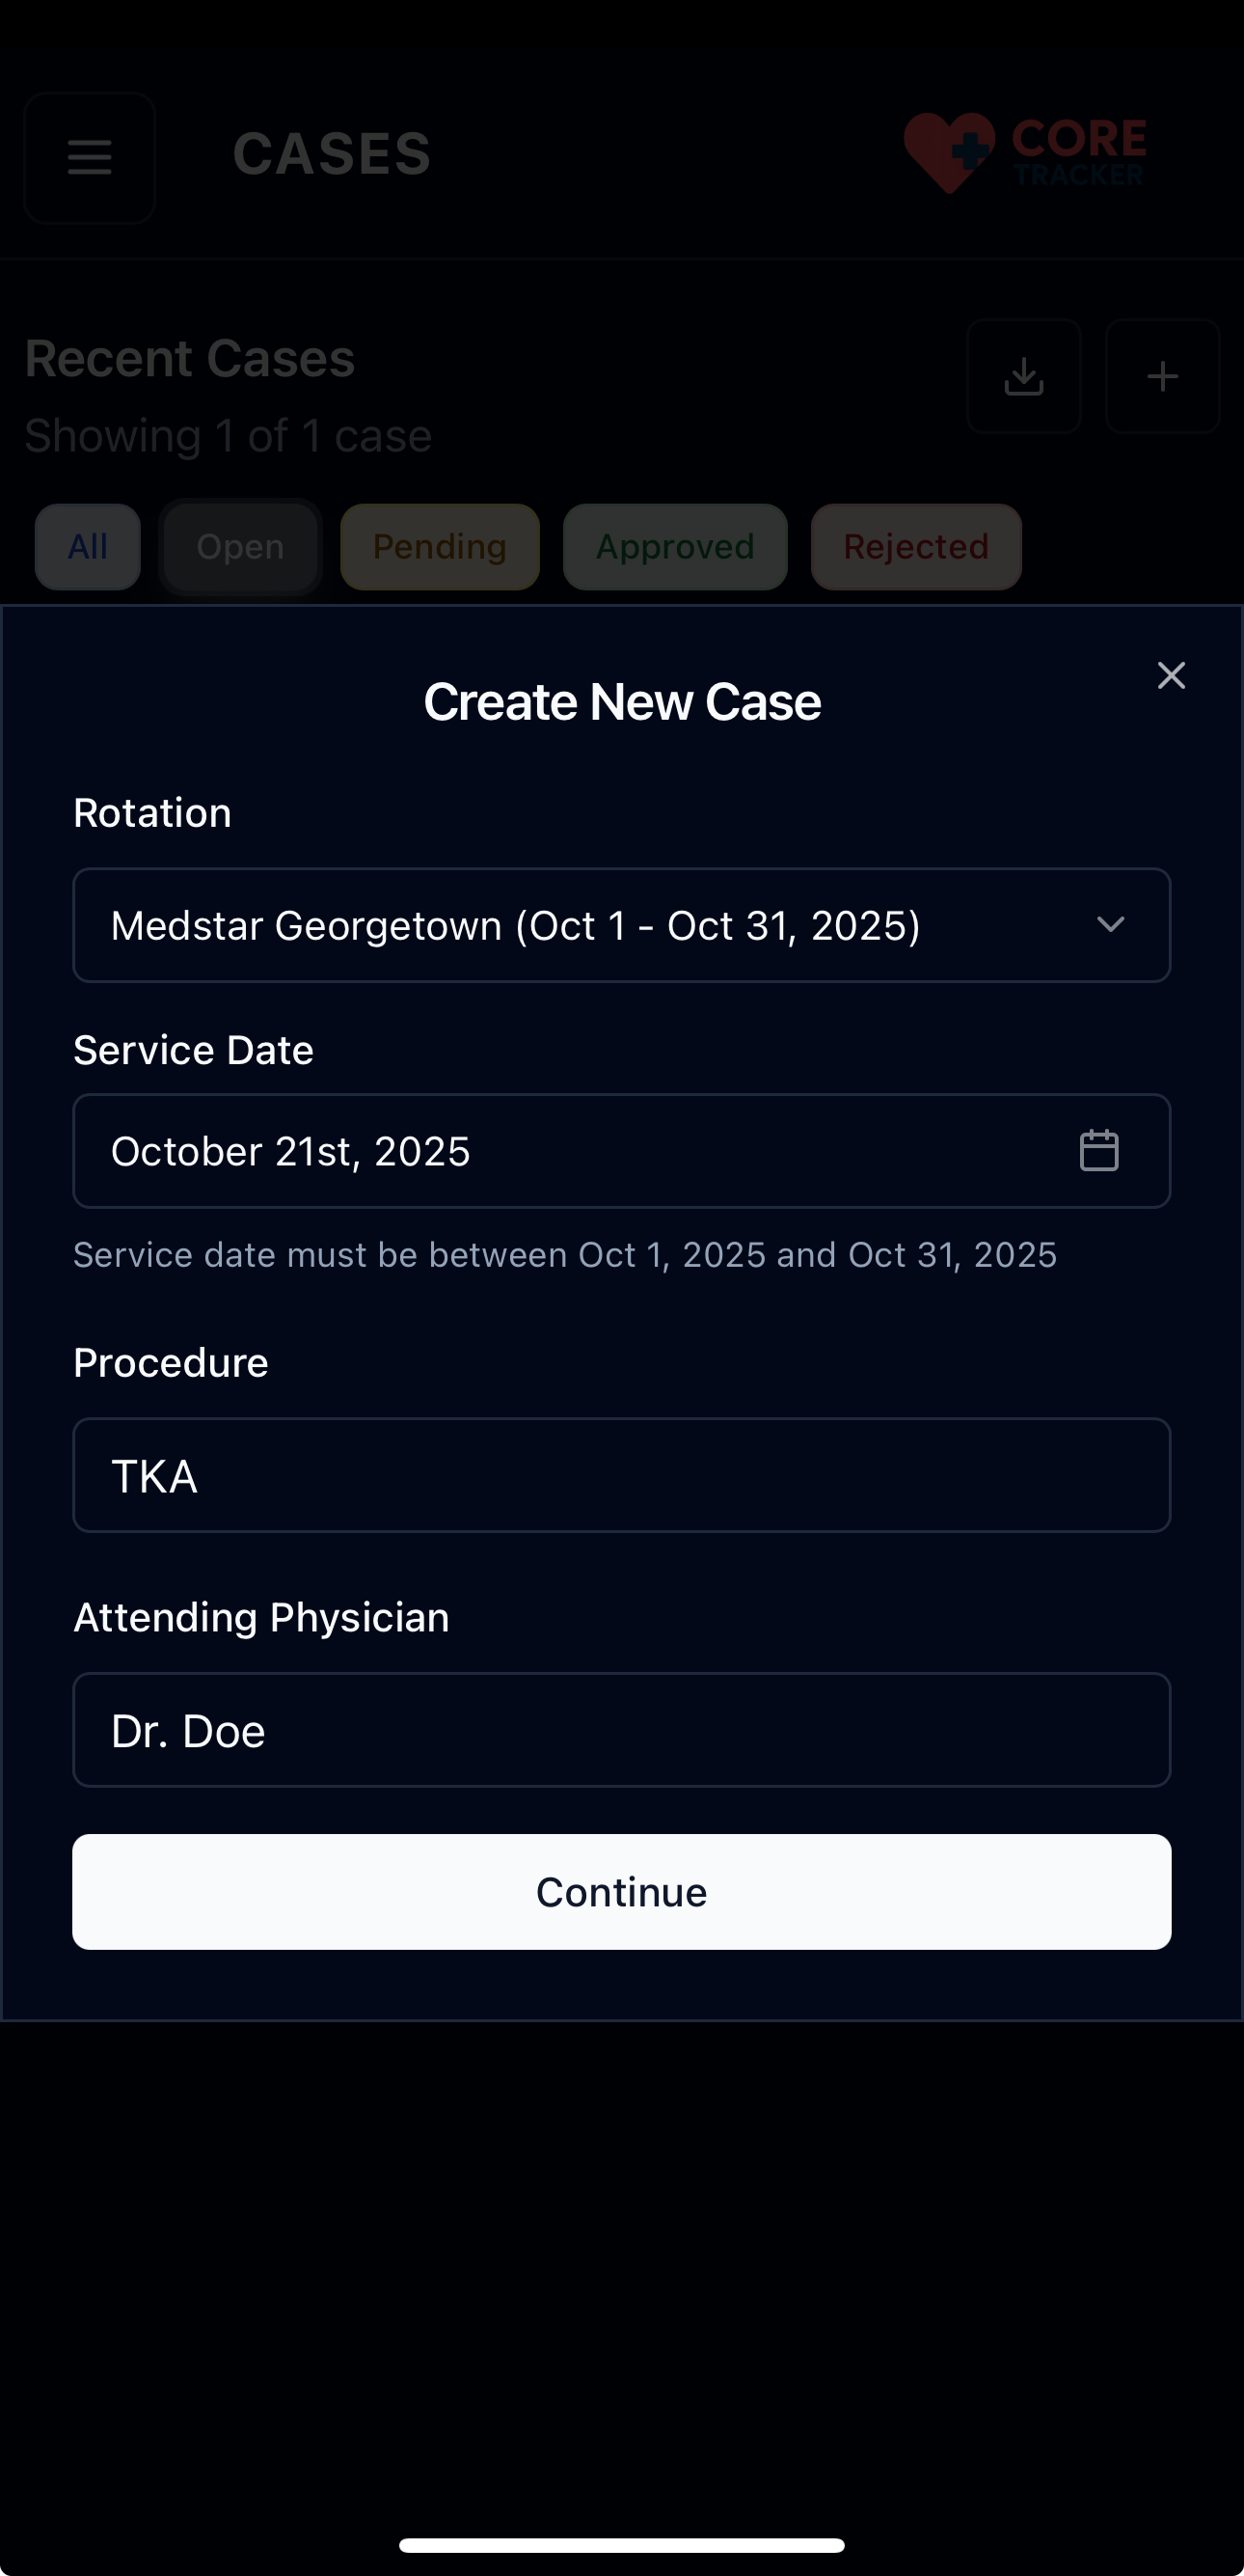Switch to Approved cases filter

coord(675,547)
